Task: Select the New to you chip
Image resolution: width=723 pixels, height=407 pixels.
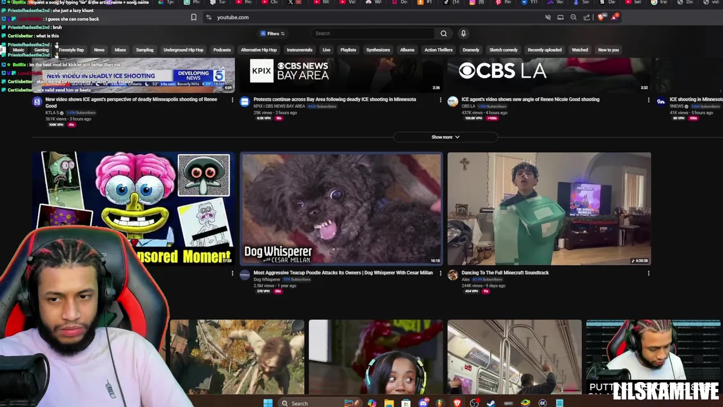Action: pos(608,50)
